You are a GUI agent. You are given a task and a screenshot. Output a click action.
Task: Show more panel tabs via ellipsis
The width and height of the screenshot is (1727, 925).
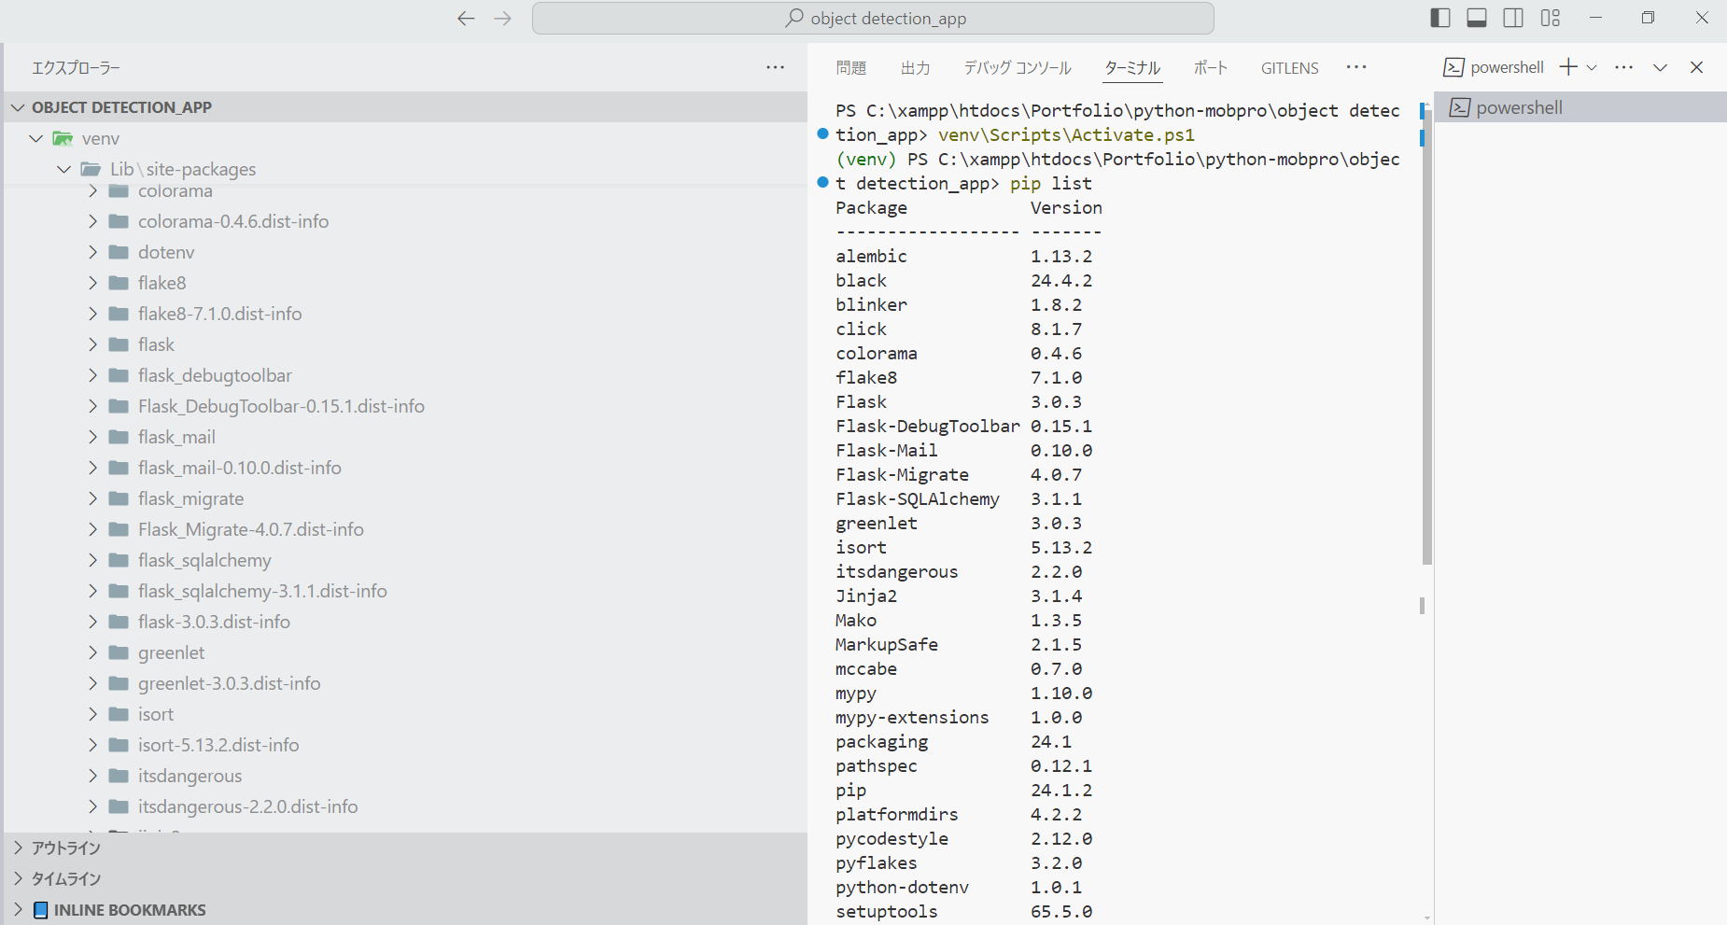1356,67
